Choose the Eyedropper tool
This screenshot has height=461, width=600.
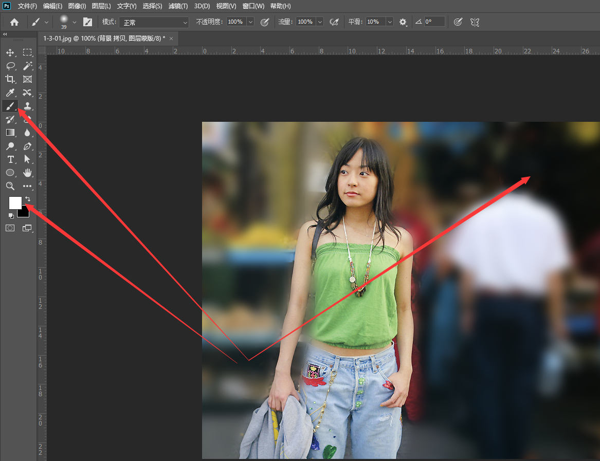10,93
